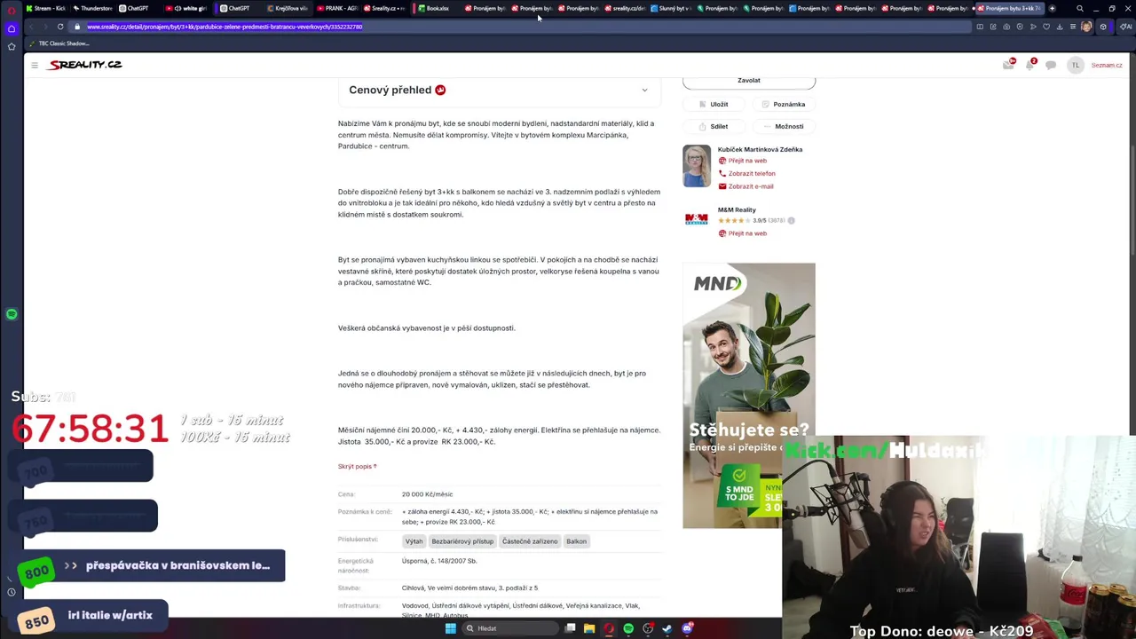Switch to the Thunderstore browser tab

(92, 8)
